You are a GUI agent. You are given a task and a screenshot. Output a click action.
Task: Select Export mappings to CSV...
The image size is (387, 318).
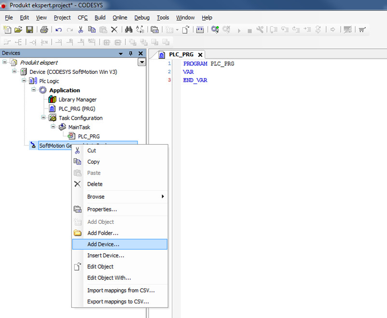(120, 302)
